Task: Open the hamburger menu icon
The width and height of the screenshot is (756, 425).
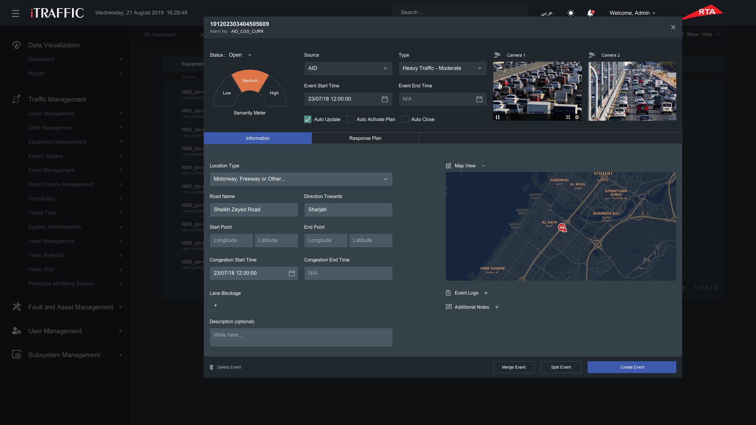Action: tap(16, 13)
